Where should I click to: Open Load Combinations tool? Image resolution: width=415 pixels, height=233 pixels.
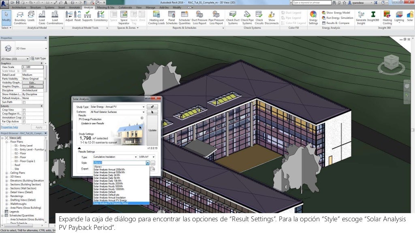pos(55,18)
